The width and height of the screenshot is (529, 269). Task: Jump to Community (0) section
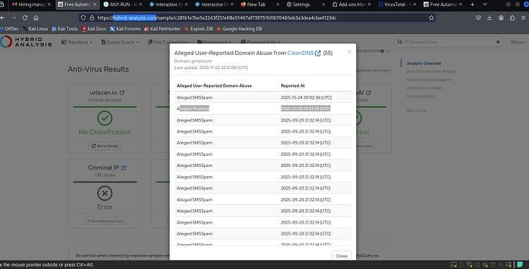point(420,96)
